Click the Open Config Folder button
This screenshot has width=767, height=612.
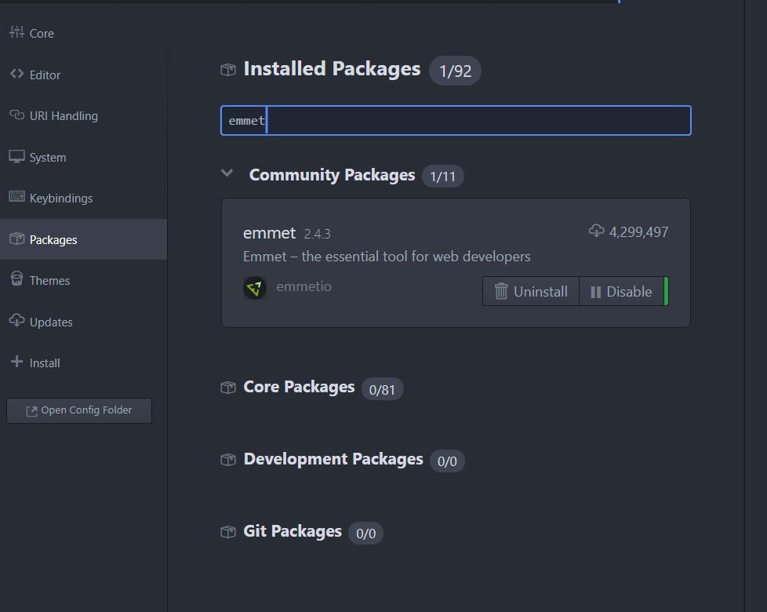coord(79,410)
